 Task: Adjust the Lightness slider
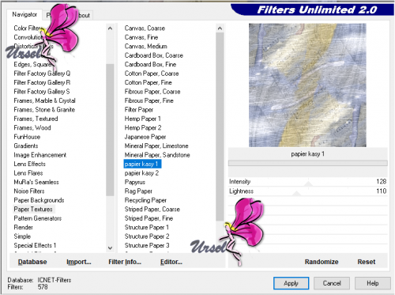(x=307, y=191)
